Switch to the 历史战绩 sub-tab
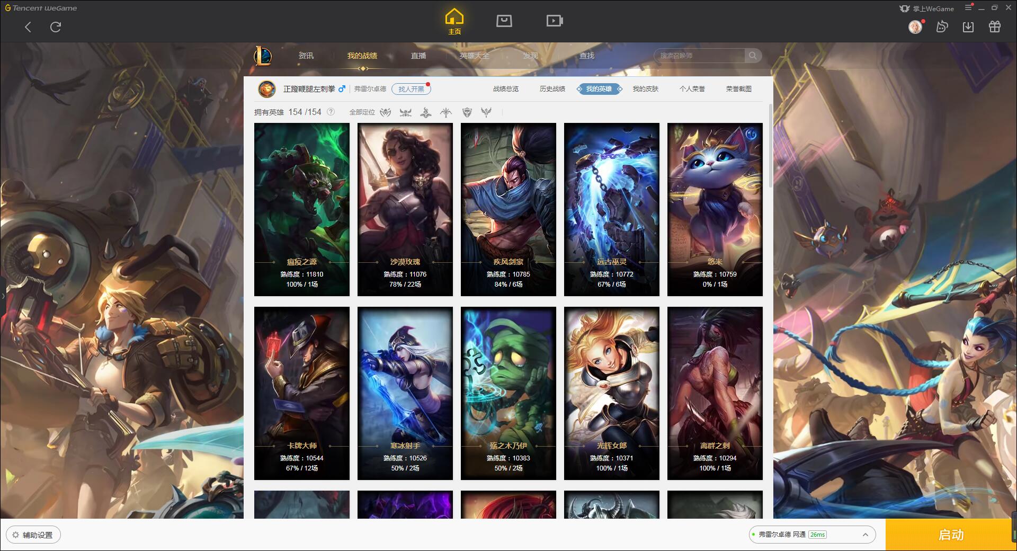This screenshot has height=551, width=1017. pos(552,89)
